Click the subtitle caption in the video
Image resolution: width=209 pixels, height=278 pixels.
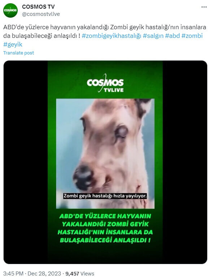coord(105,196)
